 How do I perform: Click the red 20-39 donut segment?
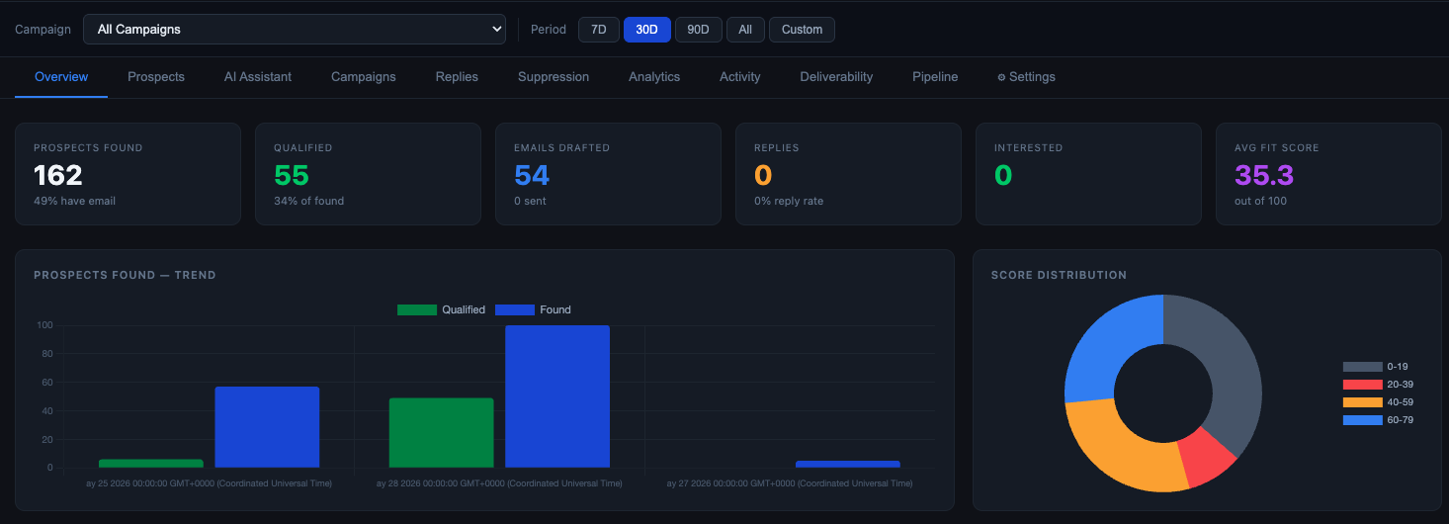pyautogui.click(x=1201, y=455)
